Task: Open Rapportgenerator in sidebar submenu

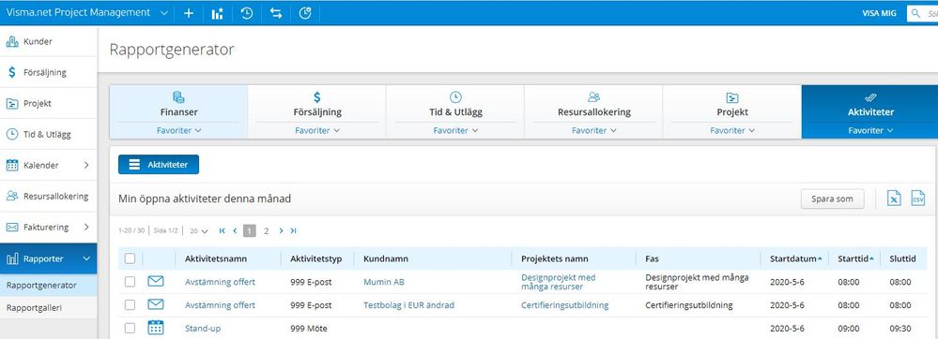Action: pyautogui.click(x=49, y=286)
